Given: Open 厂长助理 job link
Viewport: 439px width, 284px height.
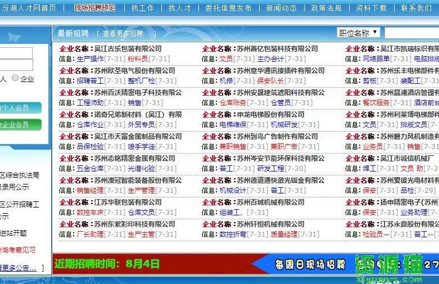Looking at the screenshot, I should tap(90, 234).
